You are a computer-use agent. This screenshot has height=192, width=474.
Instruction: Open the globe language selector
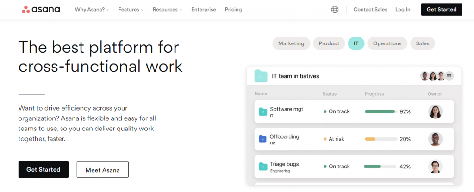[x=335, y=10]
